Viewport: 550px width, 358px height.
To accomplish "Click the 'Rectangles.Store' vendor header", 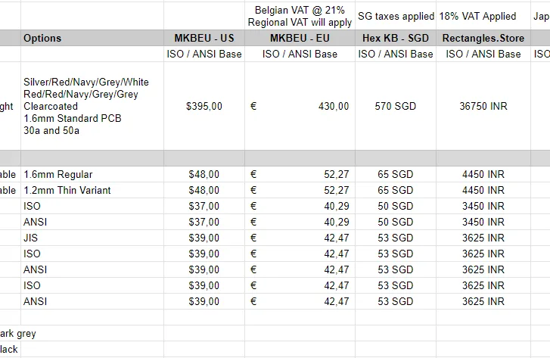I will click(x=483, y=38).
